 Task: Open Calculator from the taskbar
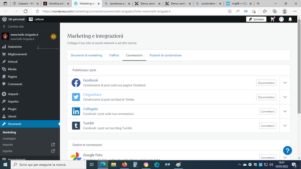coord(135,165)
